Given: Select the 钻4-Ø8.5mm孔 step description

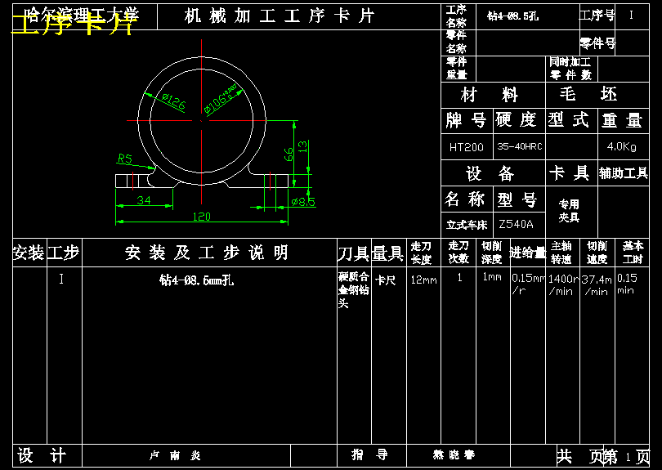Looking at the screenshot, I should [196, 280].
